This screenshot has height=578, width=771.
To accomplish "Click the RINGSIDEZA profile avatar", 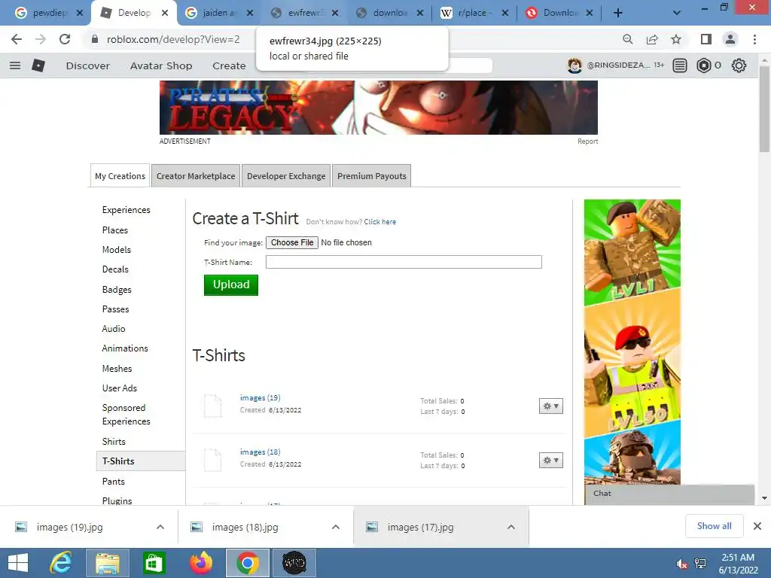I will (574, 65).
